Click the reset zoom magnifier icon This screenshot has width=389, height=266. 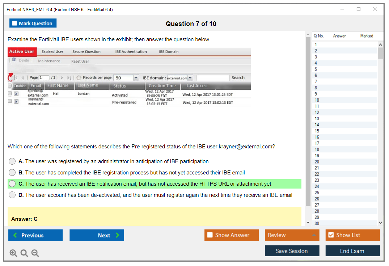tap(24, 253)
